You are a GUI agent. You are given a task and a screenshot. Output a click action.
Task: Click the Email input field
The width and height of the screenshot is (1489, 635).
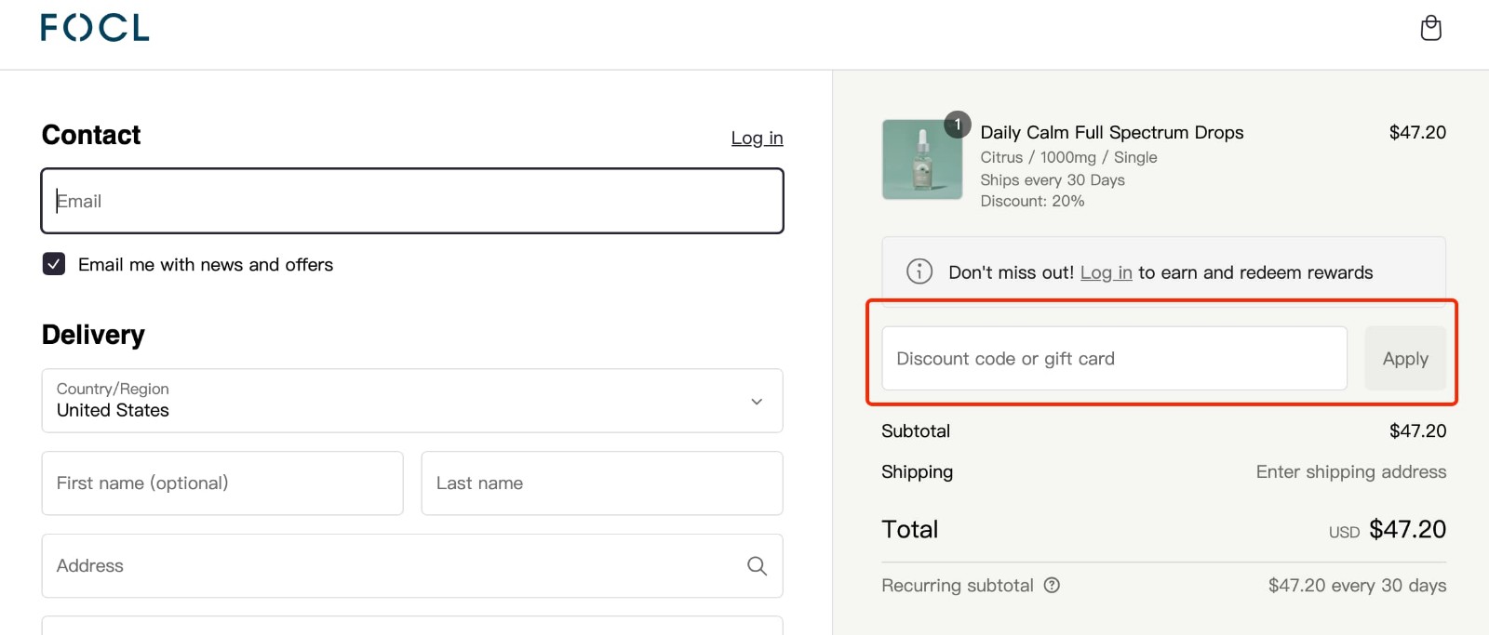point(412,201)
